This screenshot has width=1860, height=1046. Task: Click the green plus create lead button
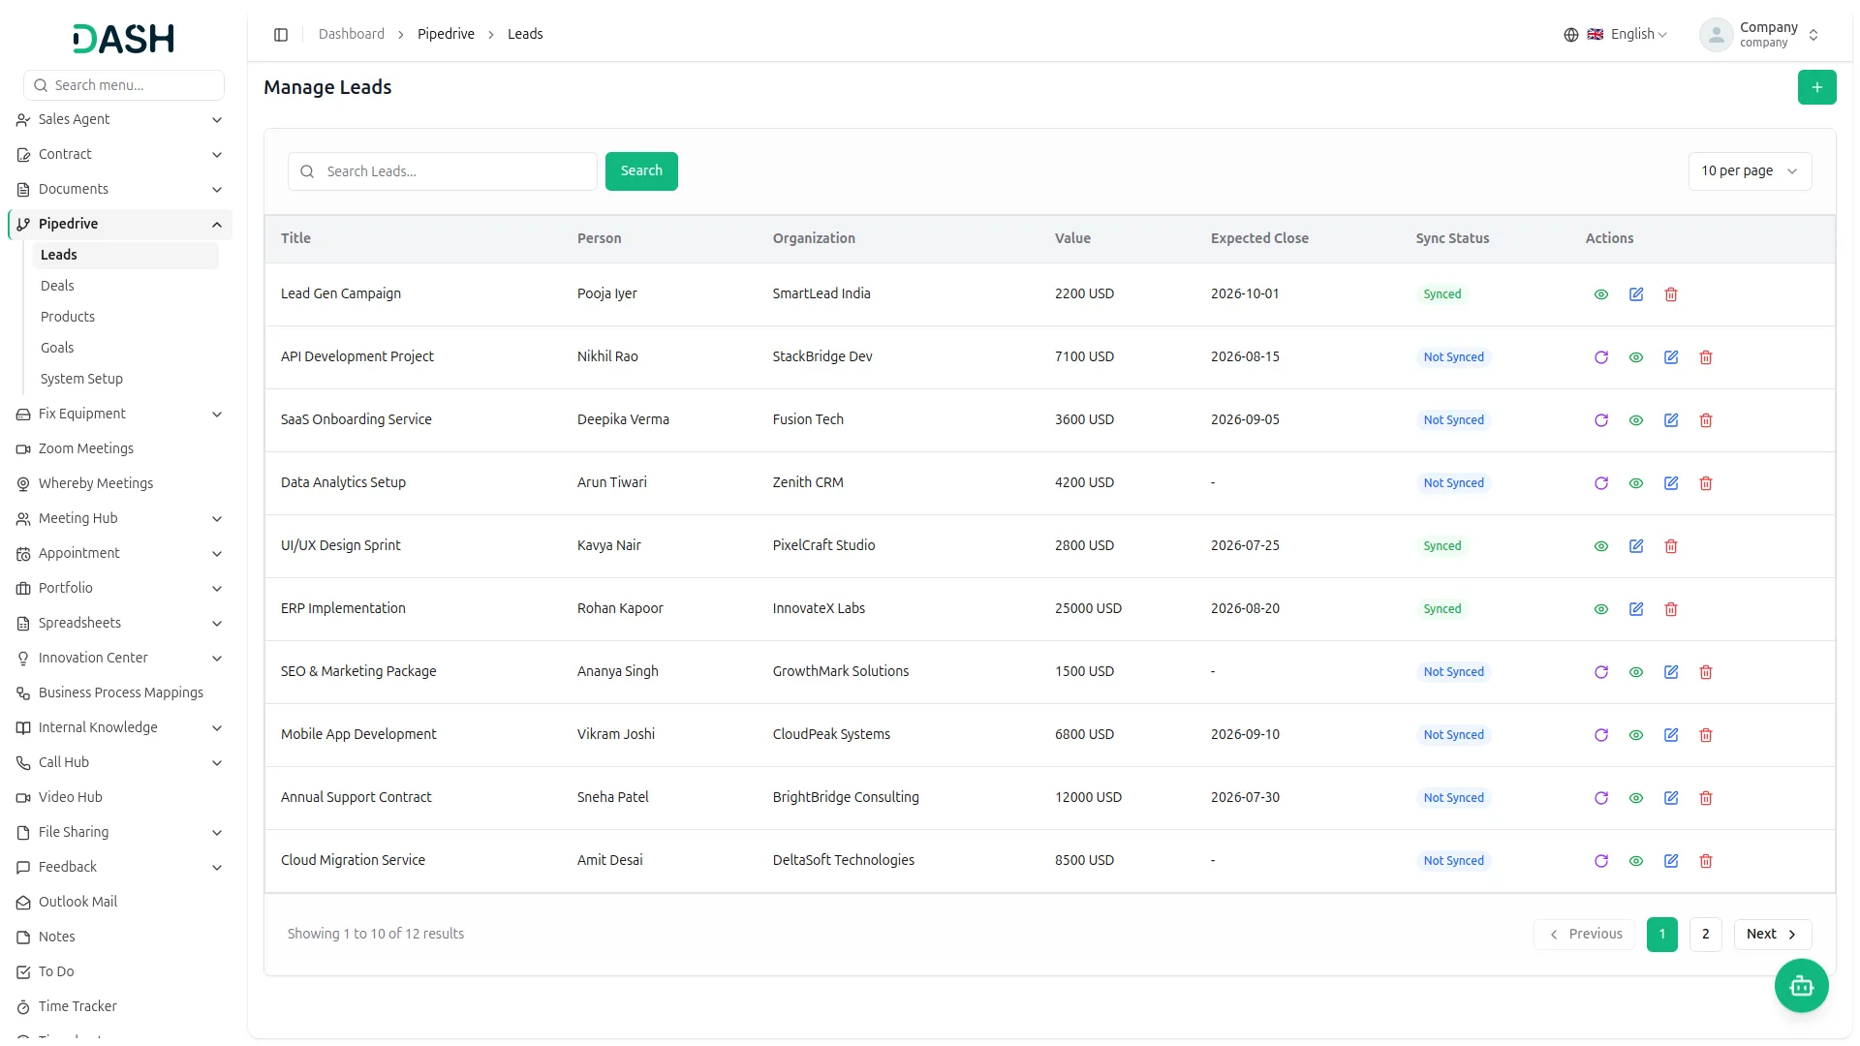[1816, 87]
